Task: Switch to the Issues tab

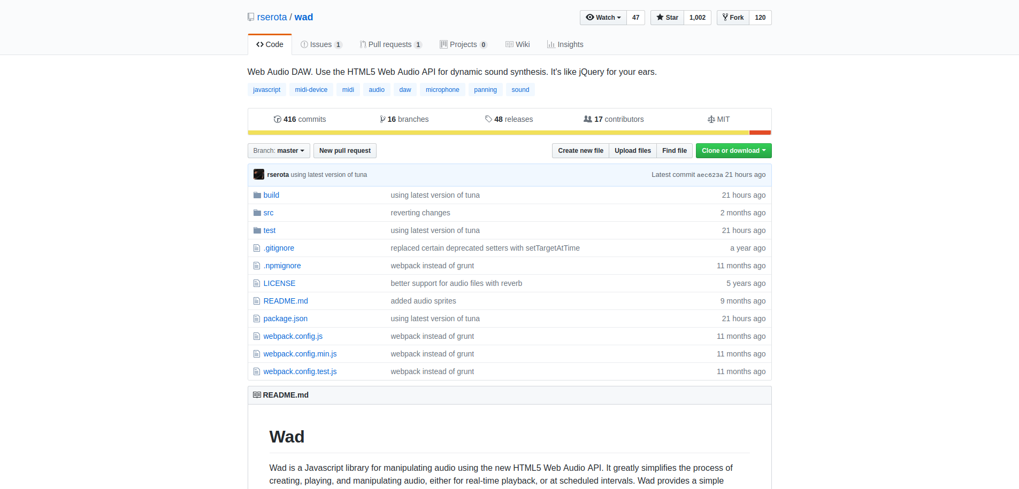Action: pyautogui.click(x=321, y=44)
